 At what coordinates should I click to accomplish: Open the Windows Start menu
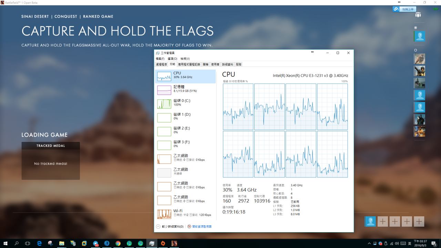pyautogui.click(x=6, y=244)
